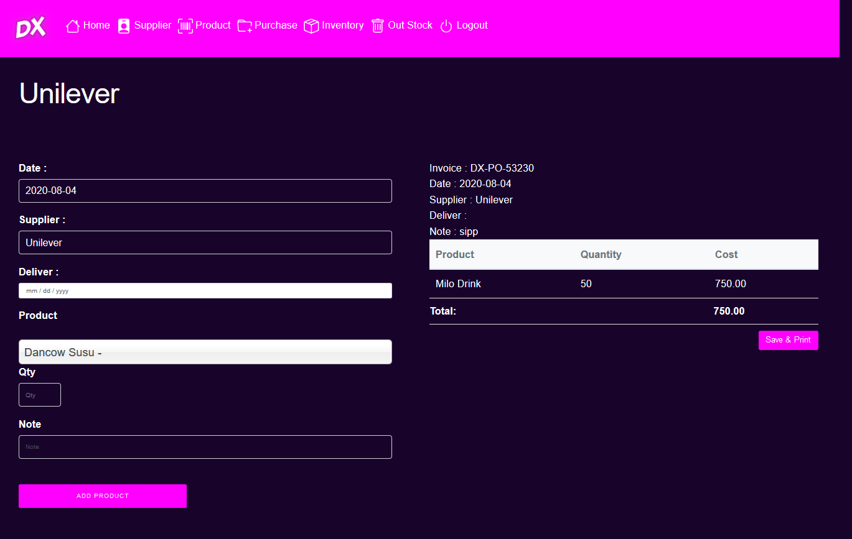This screenshot has height=539, width=852.
Task: Click the DX logo
Action: click(x=31, y=27)
